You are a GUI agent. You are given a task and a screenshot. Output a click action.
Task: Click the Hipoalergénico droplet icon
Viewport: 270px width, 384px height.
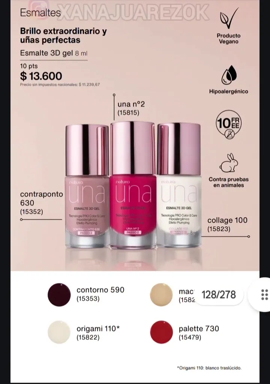click(x=229, y=75)
